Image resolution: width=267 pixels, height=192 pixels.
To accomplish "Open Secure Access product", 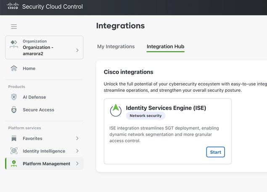I will pyautogui.click(x=44, y=110).
